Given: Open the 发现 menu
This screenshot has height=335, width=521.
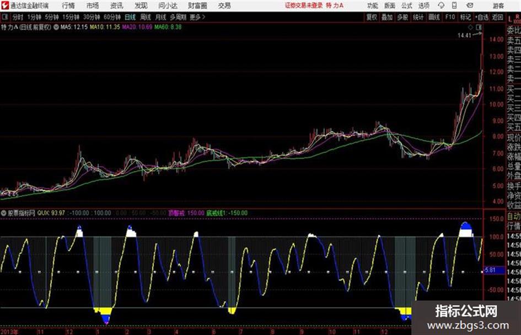Looking at the screenshot, I should click(141, 6).
